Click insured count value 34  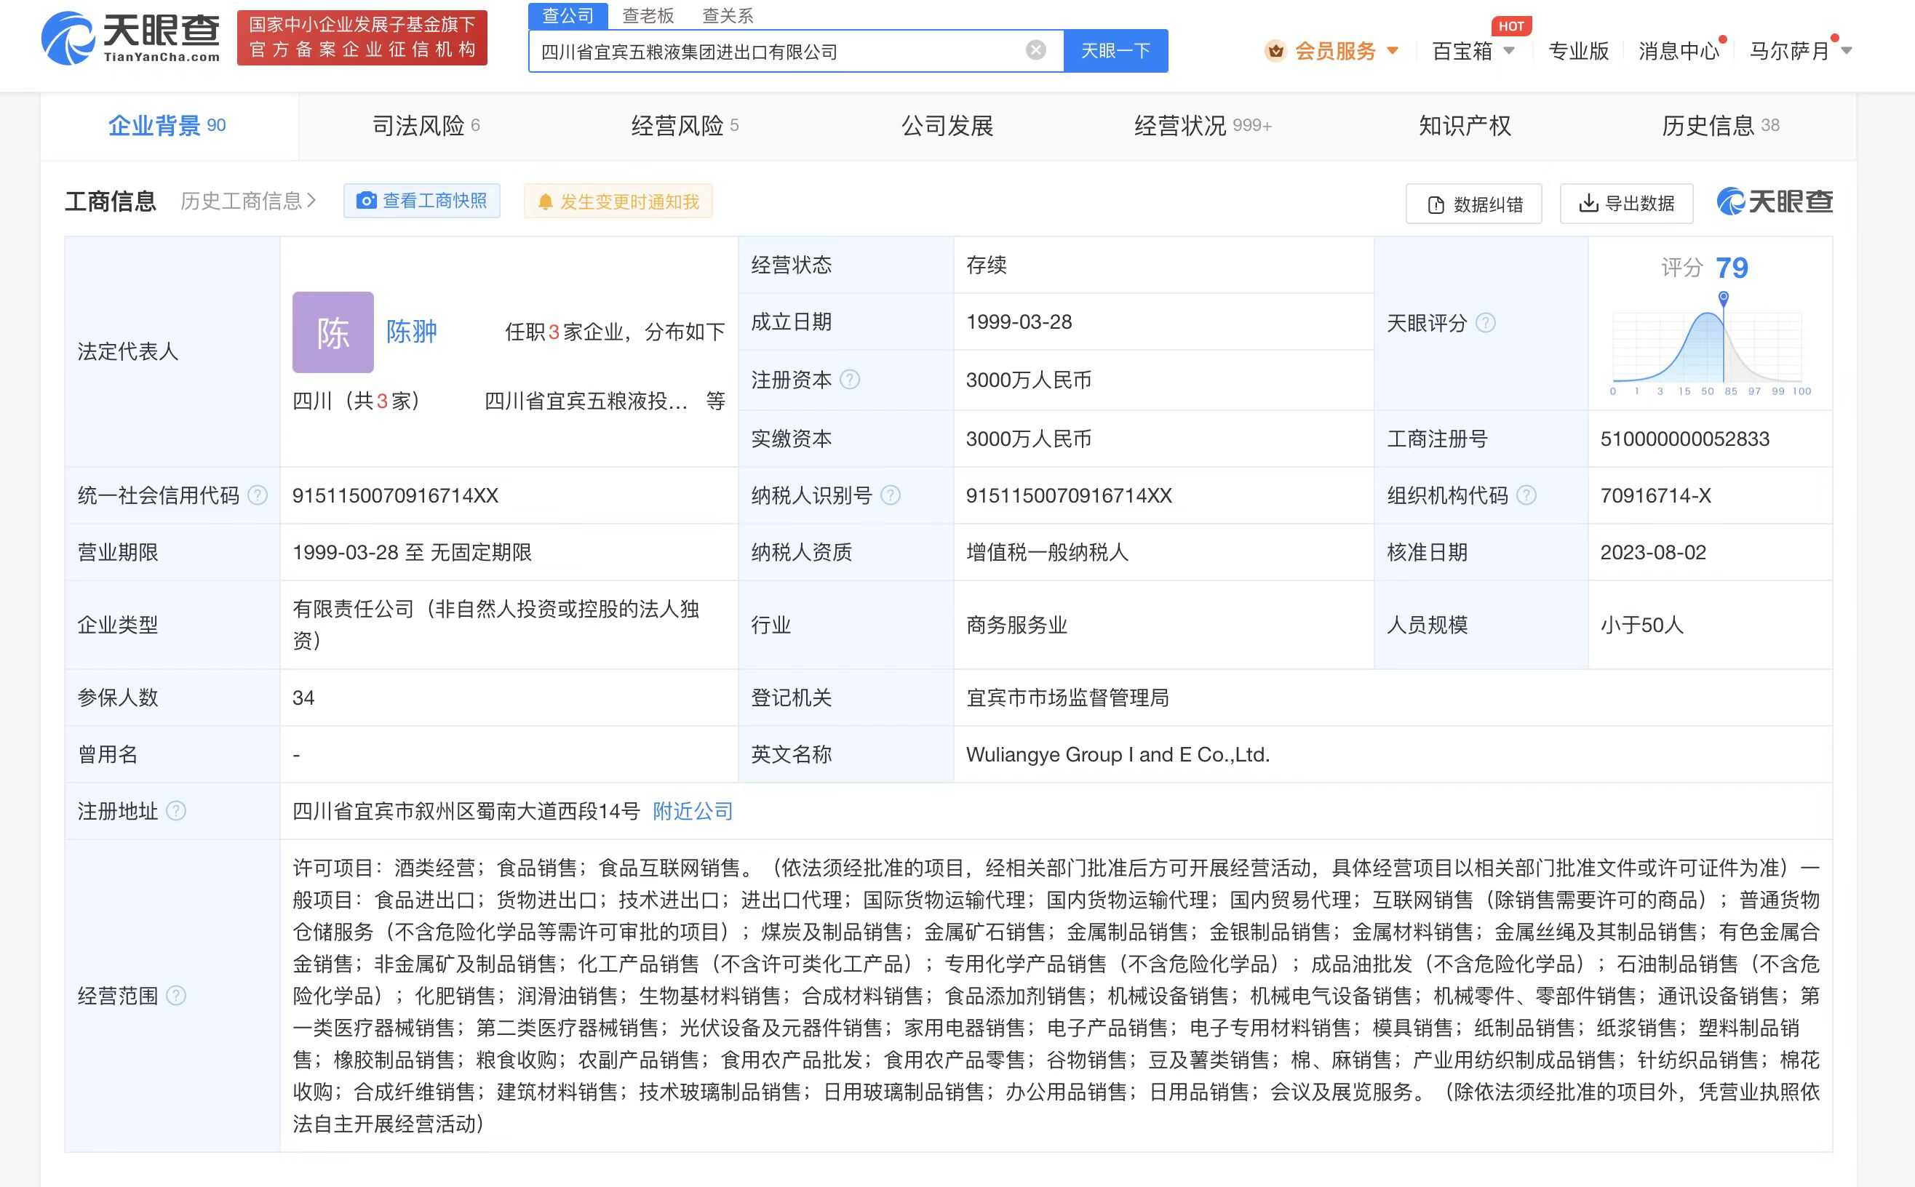tap(303, 698)
